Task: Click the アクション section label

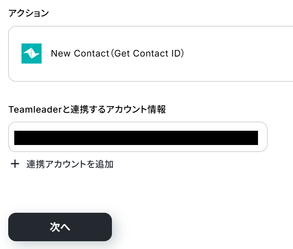Action: point(29,13)
